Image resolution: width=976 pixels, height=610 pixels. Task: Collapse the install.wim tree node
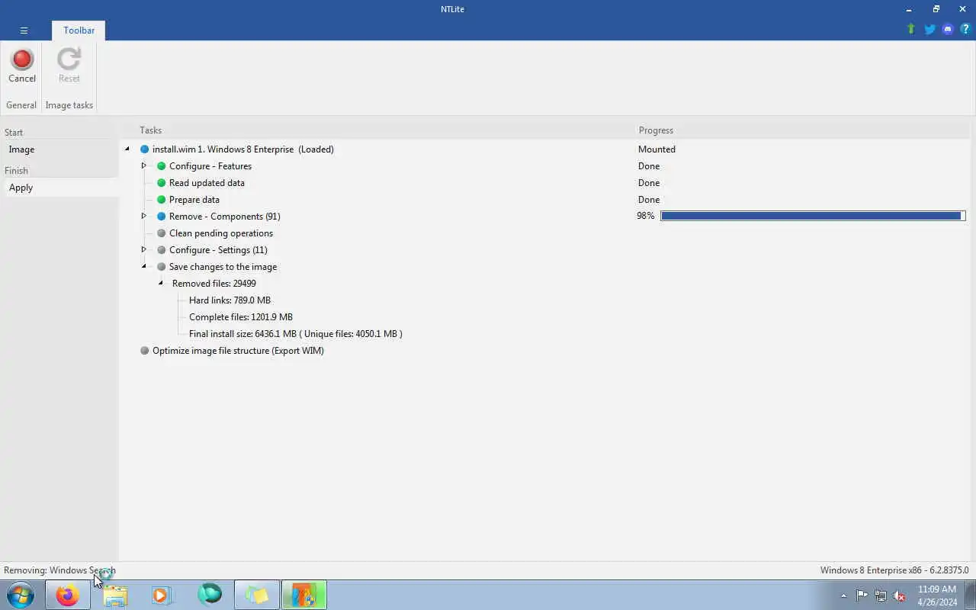[x=127, y=149]
